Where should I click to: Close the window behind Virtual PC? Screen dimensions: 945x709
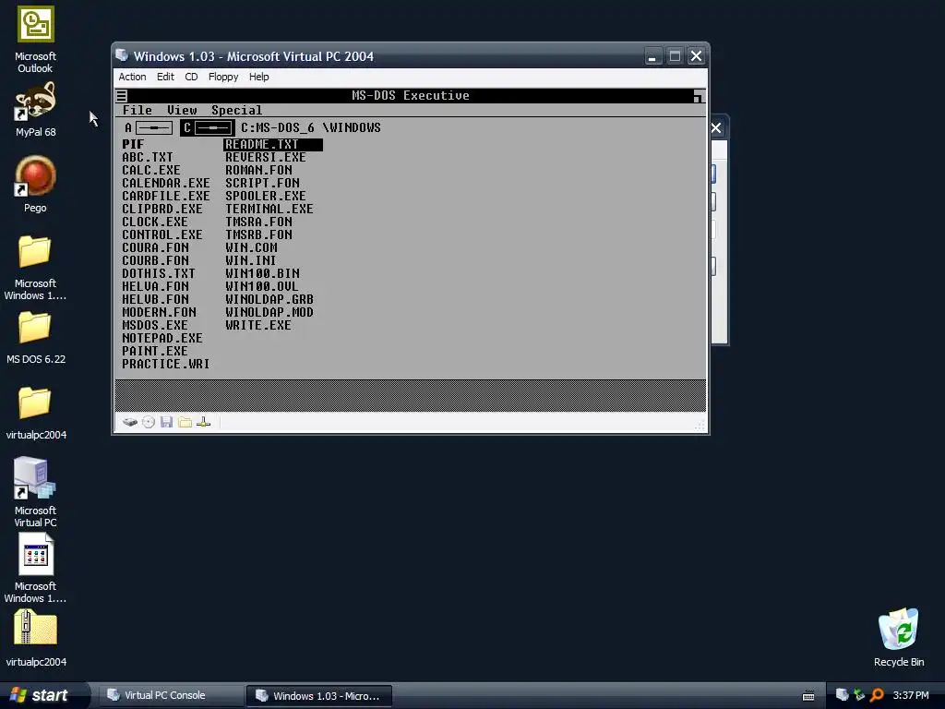pyautogui.click(x=716, y=127)
